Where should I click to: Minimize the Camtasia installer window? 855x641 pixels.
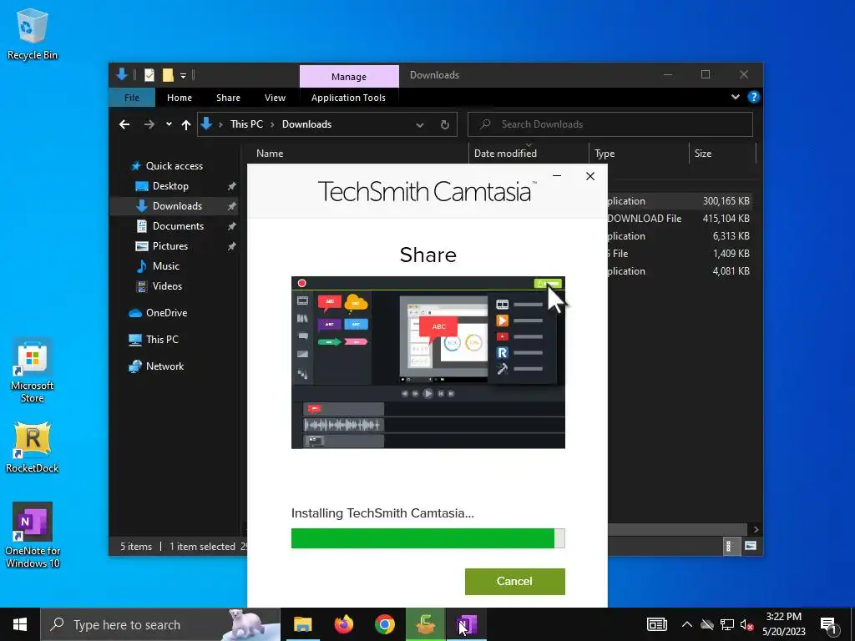point(557,176)
